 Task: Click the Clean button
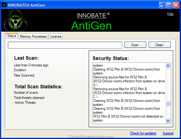pos(160,45)
